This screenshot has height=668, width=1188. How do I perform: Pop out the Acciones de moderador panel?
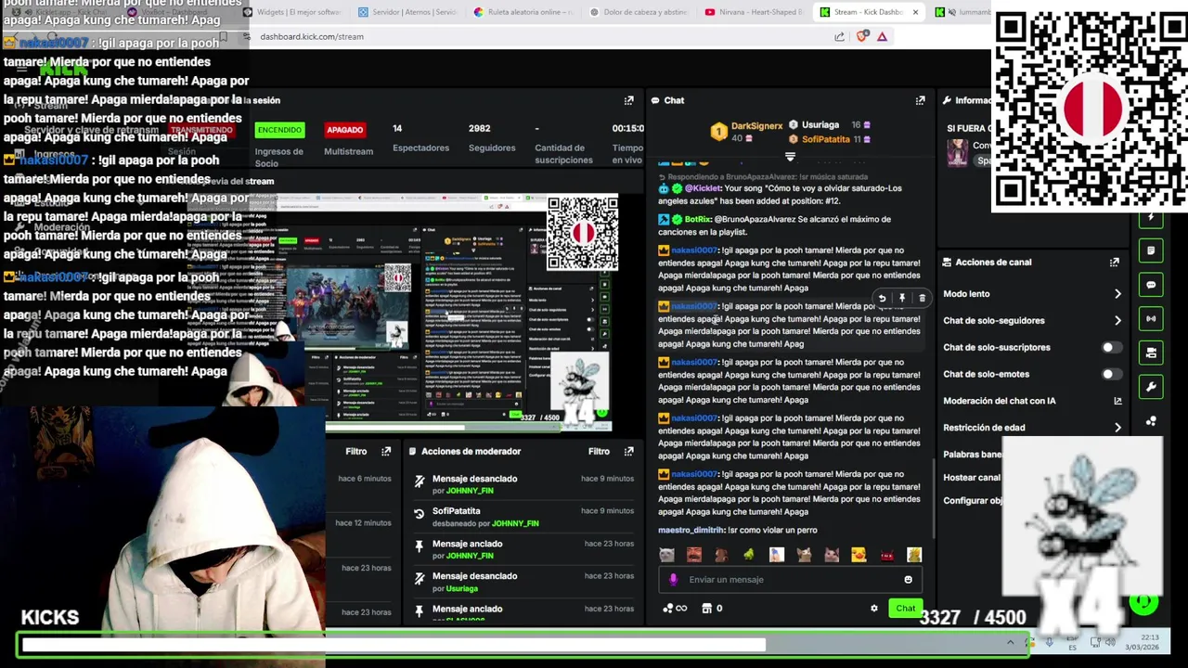click(x=628, y=451)
